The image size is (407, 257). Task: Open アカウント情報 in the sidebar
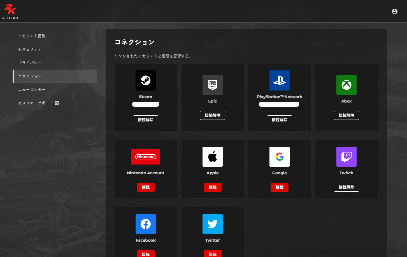click(55, 36)
